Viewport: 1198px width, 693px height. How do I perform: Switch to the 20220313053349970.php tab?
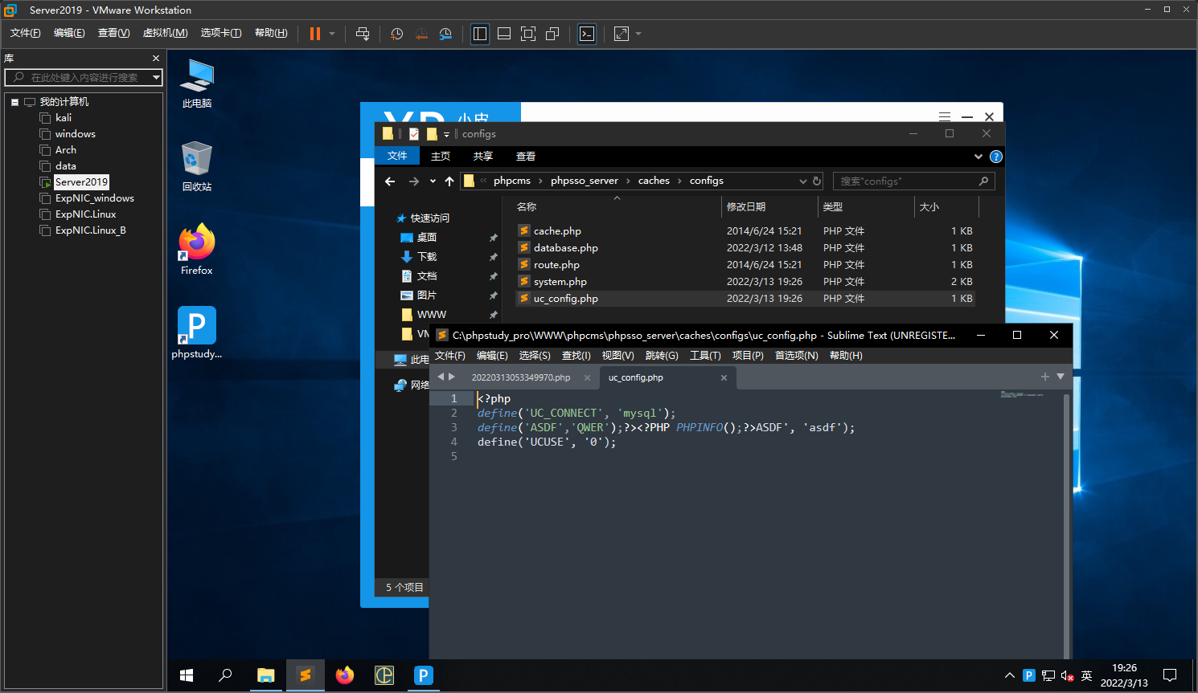(520, 377)
